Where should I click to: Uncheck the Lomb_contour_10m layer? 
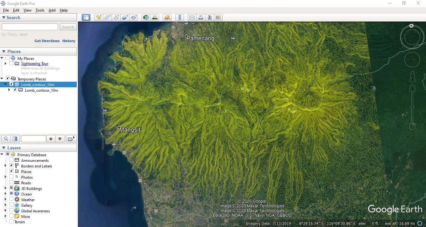[x=11, y=84]
